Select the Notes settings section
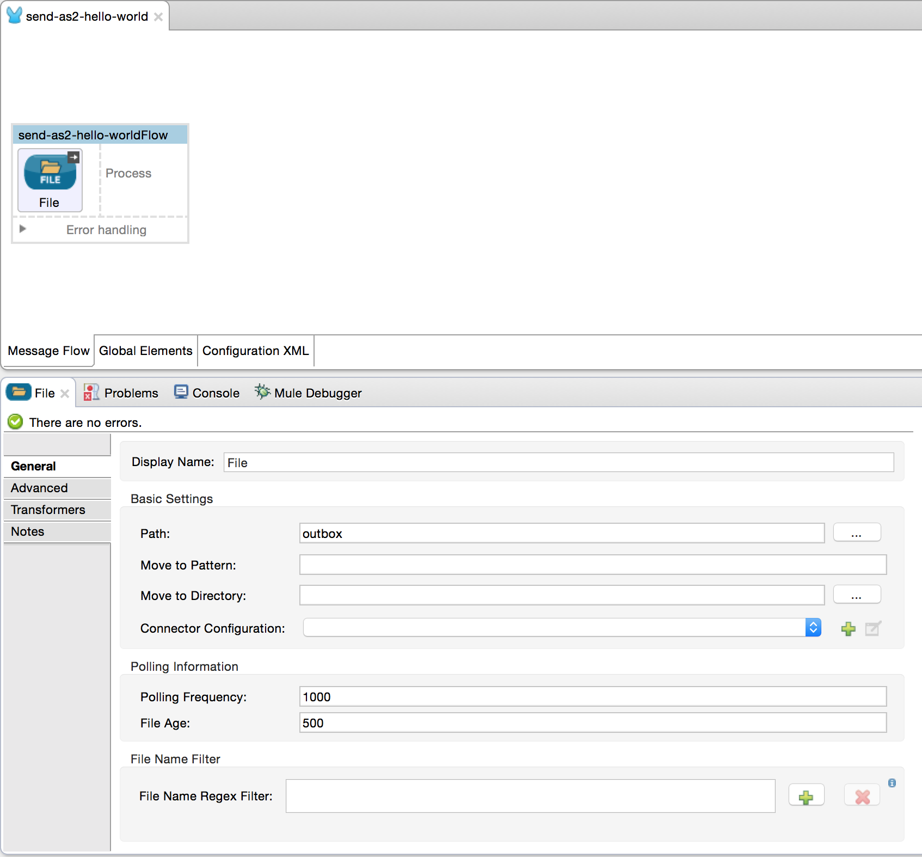Viewport: 922px width, 857px height. [57, 531]
